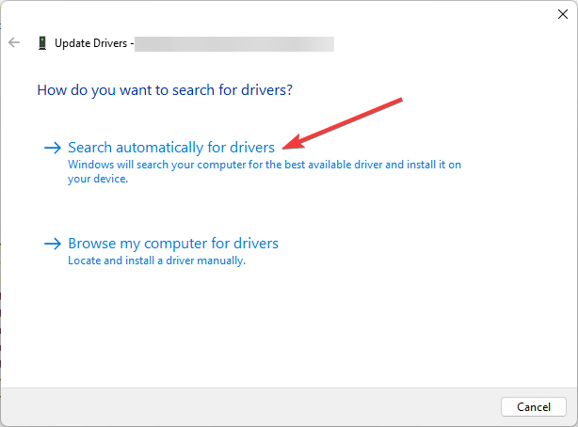Click the tail of the red arrow
The width and height of the screenshot is (578, 427).
(399, 101)
